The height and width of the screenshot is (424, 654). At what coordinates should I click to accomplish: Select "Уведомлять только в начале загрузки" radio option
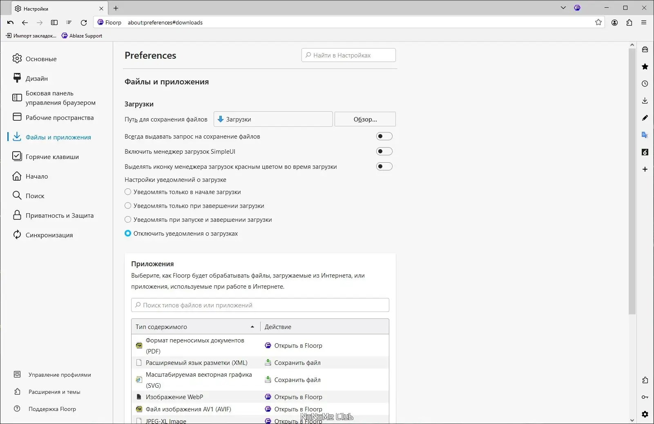click(x=128, y=192)
